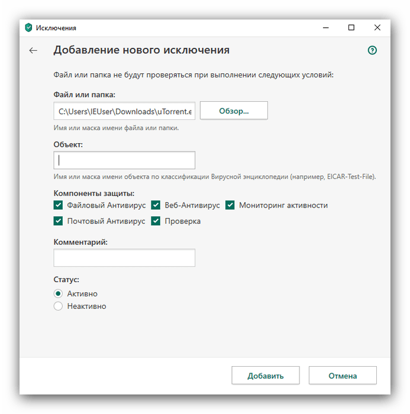
Task: Disable Мониторинг активности checkbox
Action: [x=230, y=205]
